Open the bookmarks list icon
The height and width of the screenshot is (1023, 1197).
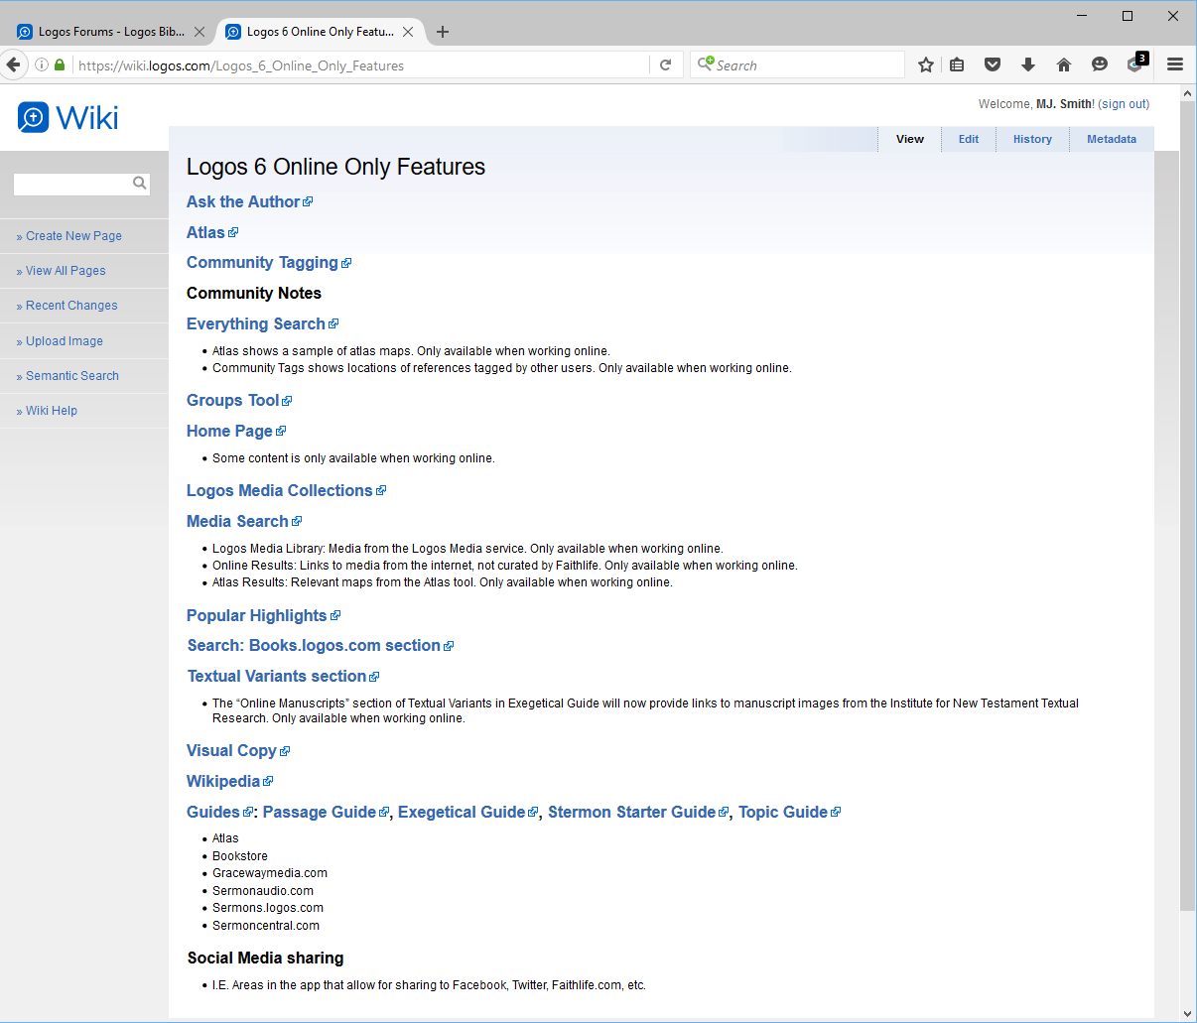pyautogui.click(x=957, y=64)
